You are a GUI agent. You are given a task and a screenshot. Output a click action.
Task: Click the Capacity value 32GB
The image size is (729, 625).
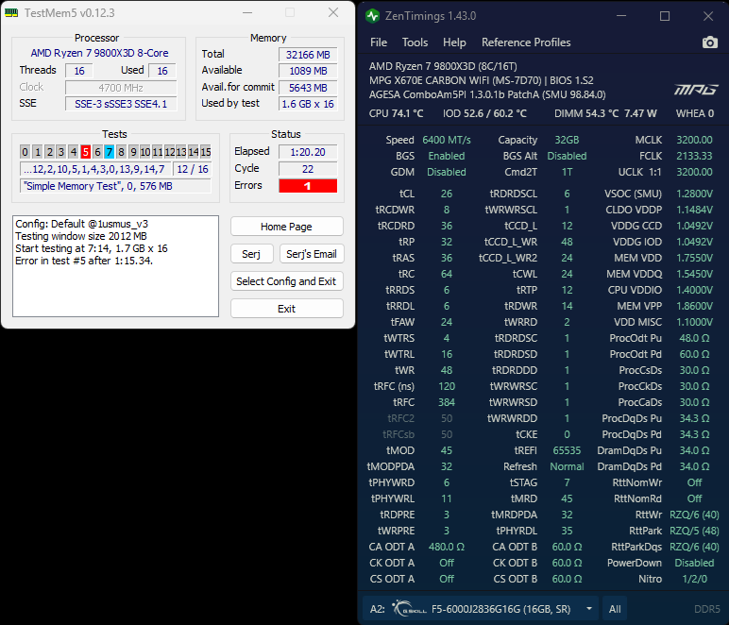point(567,140)
